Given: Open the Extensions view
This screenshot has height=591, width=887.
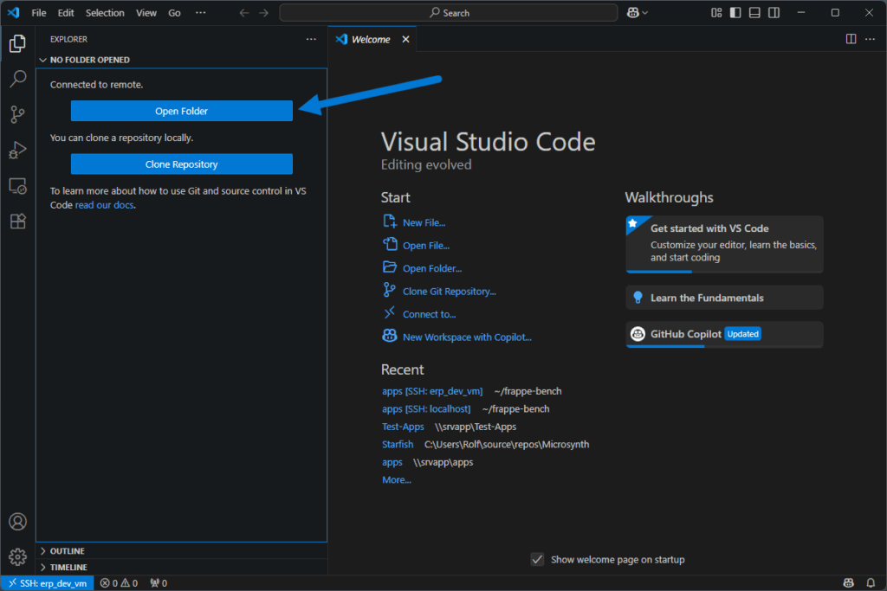Looking at the screenshot, I should [17, 222].
